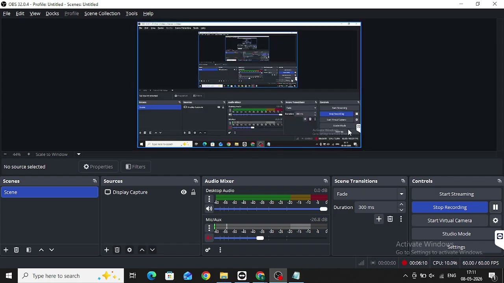Click the Start Streaming button
This screenshot has height=283, width=504.
coord(456,194)
